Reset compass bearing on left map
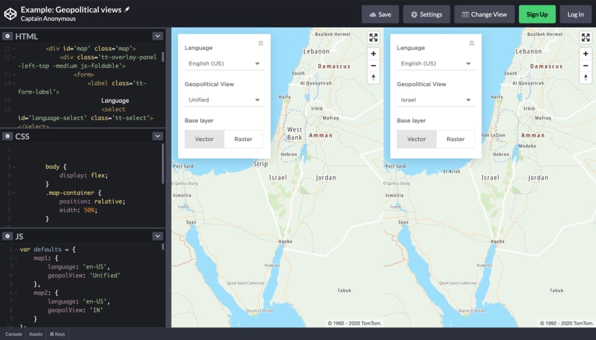Viewport: 596px width, 340px height. pyautogui.click(x=373, y=78)
